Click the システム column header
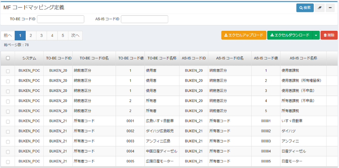 click(x=29, y=58)
